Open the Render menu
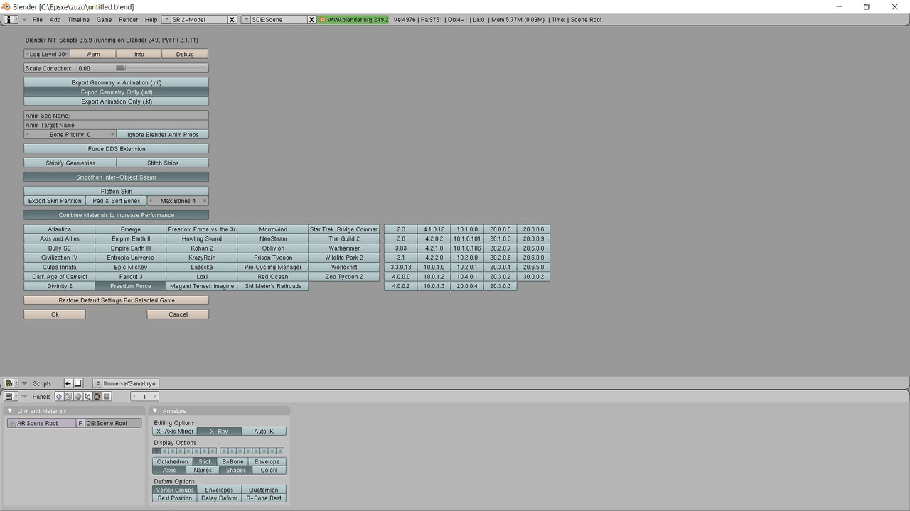The image size is (910, 511). pyautogui.click(x=128, y=20)
